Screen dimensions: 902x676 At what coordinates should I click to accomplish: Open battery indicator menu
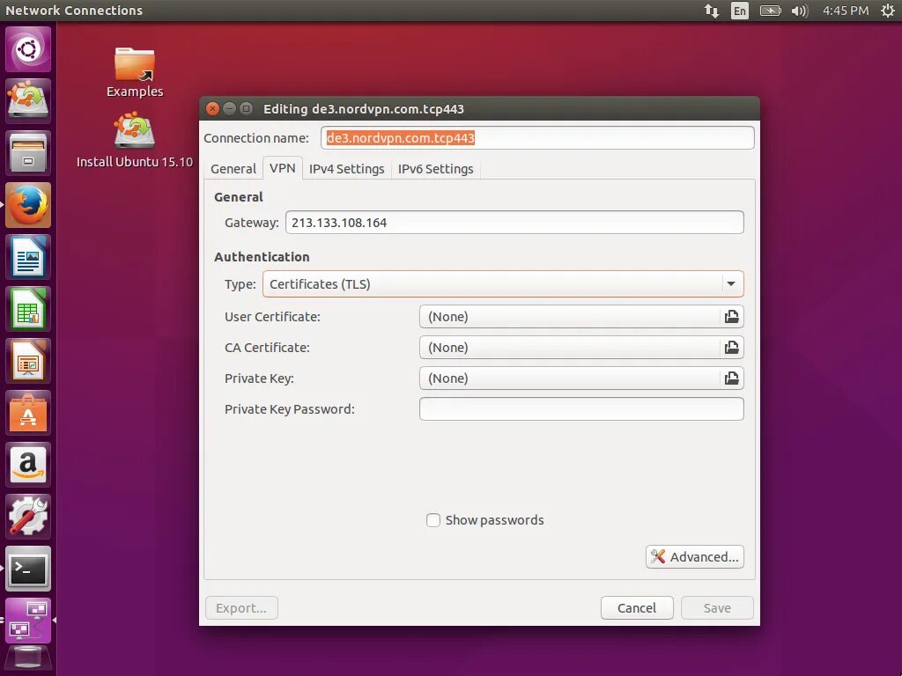point(770,11)
